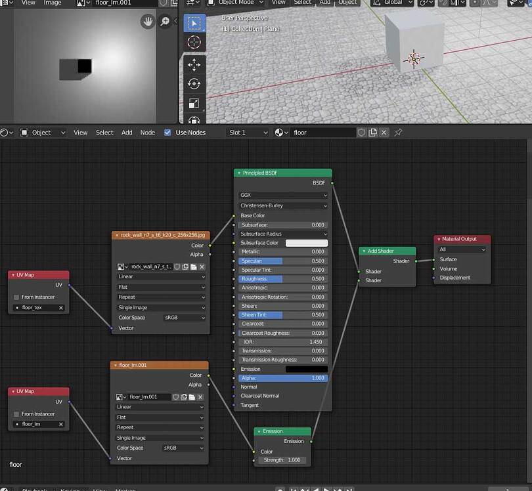
Task: Toggle the Use Nodes checkbox
Action: point(167,132)
